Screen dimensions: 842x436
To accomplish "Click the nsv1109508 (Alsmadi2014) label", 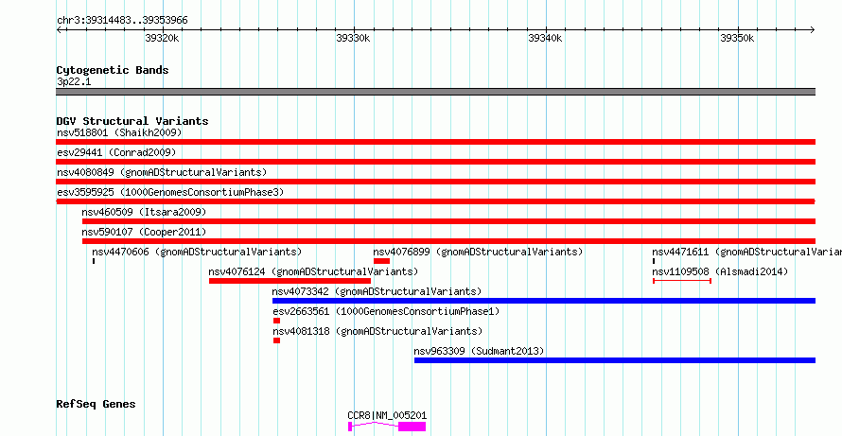I will 720,272.
